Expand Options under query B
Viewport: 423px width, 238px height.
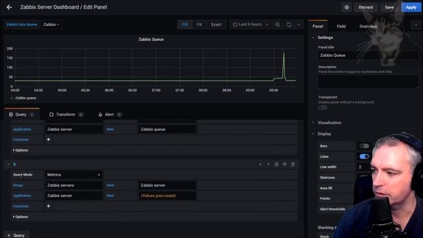[20, 217]
